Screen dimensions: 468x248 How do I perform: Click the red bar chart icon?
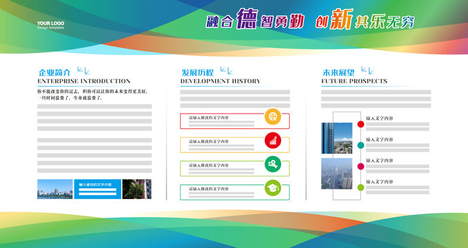pyautogui.click(x=273, y=141)
